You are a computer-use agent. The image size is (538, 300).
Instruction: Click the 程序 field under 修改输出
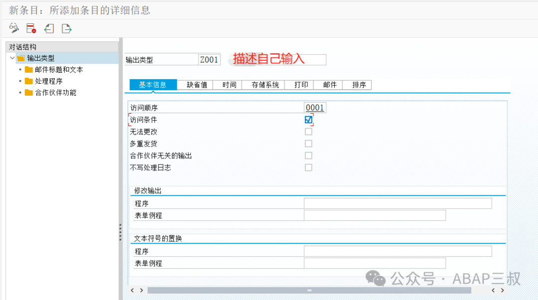pos(398,203)
